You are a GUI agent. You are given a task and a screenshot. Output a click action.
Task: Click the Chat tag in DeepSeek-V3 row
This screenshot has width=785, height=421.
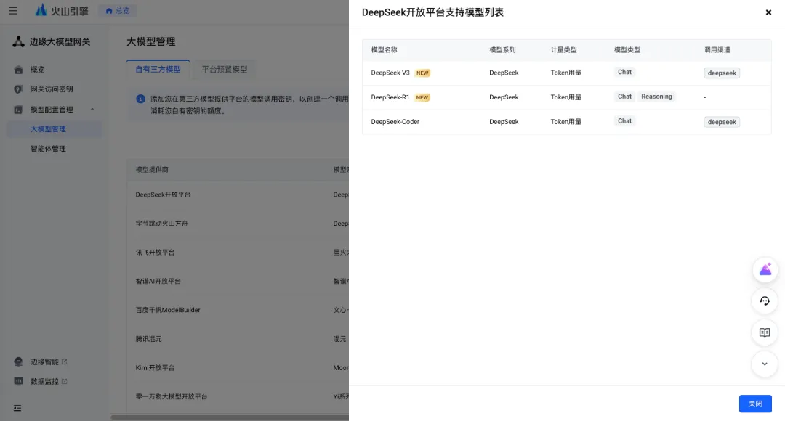[x=624, y=72]
